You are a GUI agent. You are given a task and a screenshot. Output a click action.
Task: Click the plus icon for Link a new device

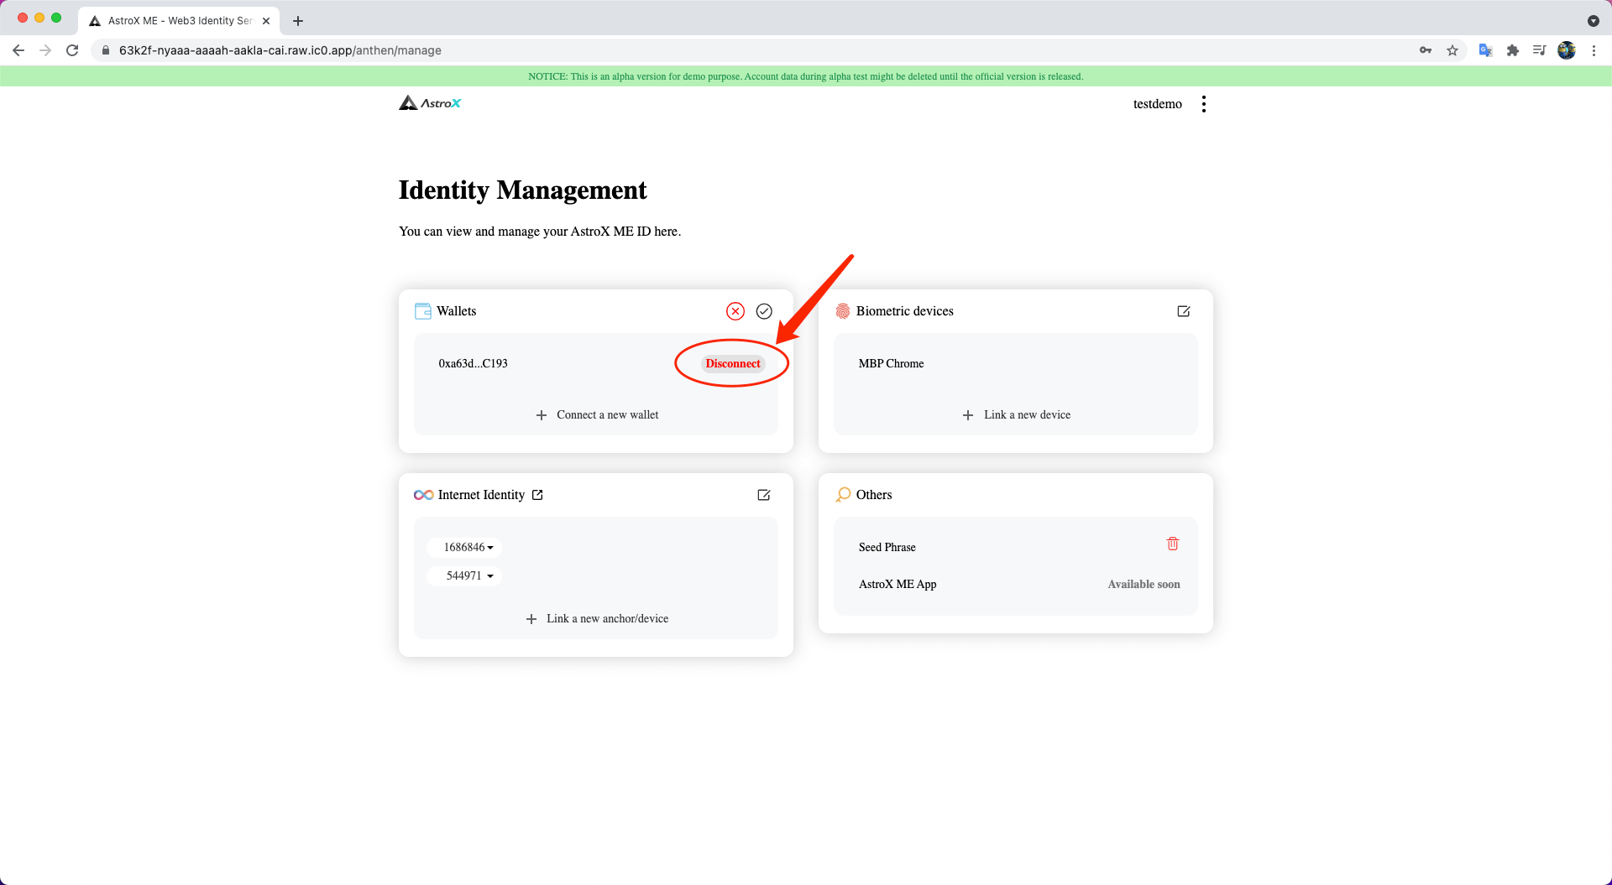968,415
